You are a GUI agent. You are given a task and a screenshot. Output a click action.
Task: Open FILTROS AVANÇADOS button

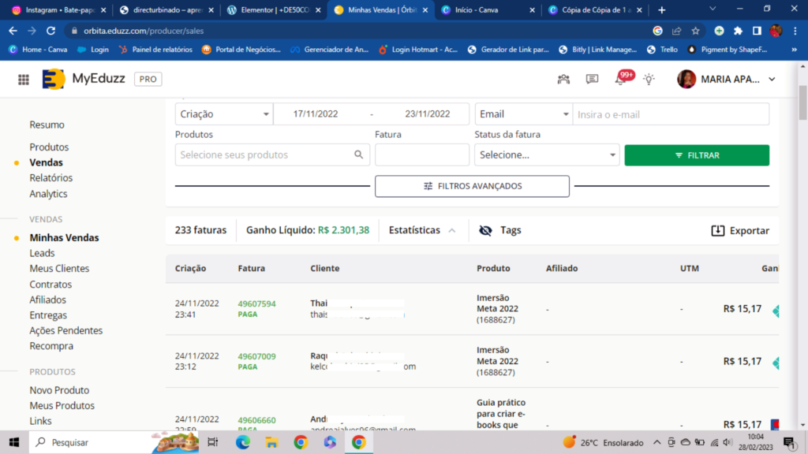click(x=472, y=186)
